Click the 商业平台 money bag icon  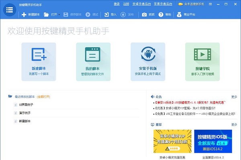coord(179,14)
